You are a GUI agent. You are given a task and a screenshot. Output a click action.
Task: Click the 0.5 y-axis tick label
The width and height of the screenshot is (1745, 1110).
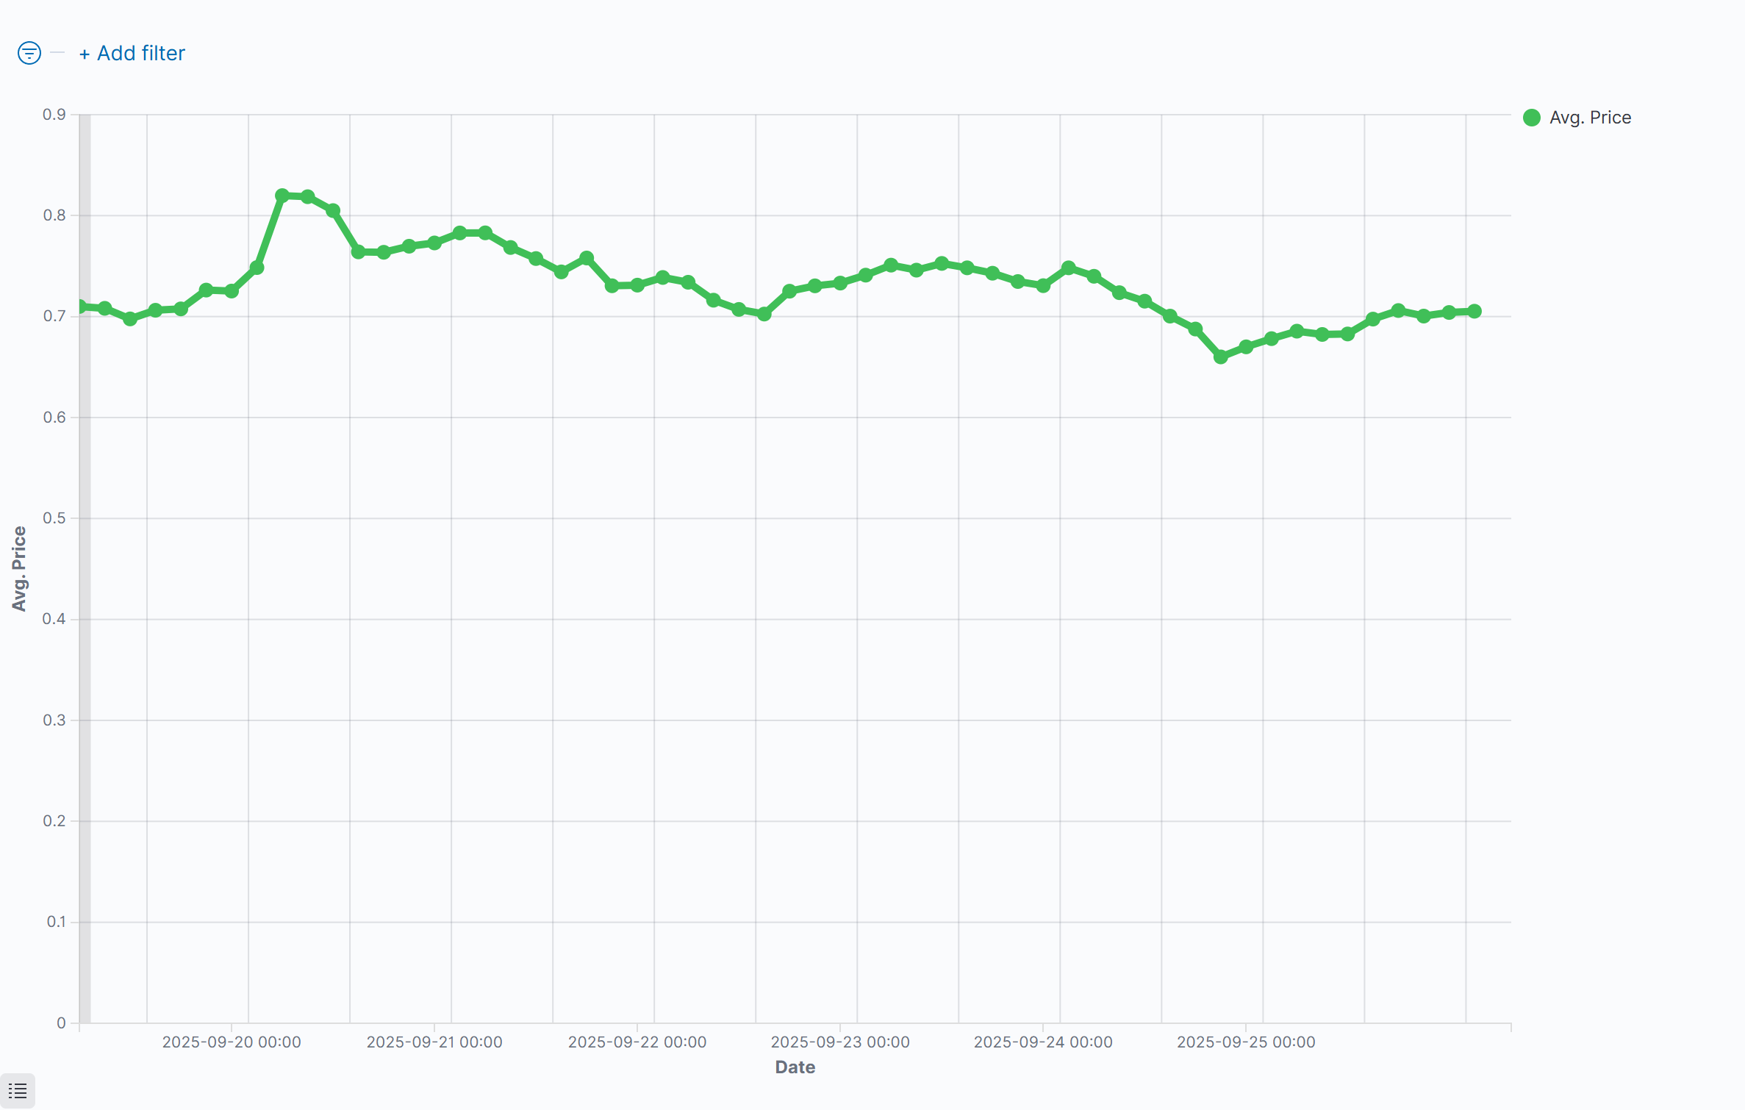click(54, 518)
